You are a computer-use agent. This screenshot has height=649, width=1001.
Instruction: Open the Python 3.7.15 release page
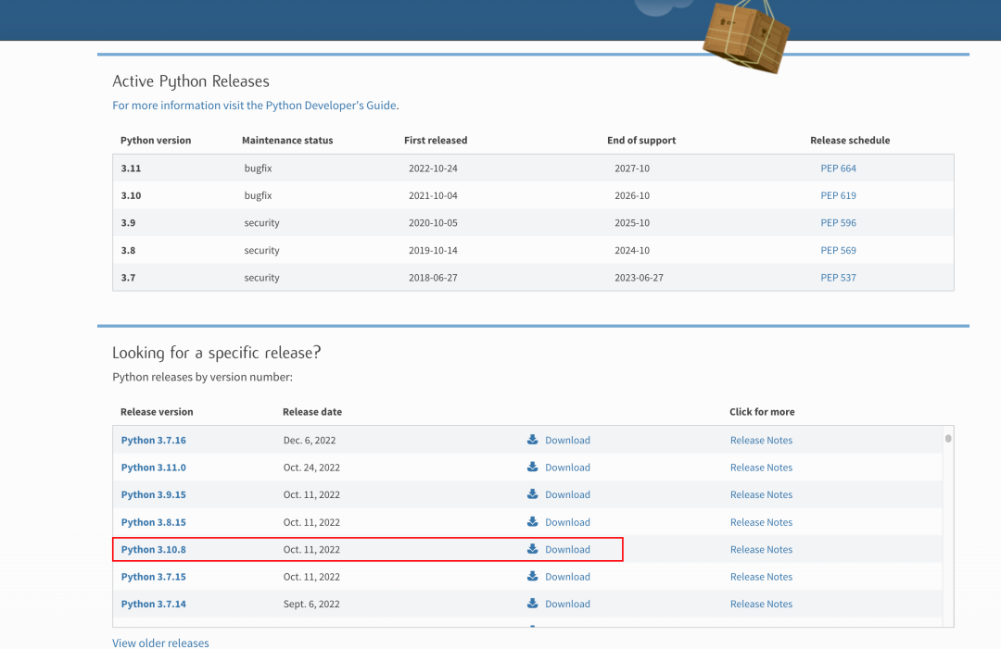153,577
